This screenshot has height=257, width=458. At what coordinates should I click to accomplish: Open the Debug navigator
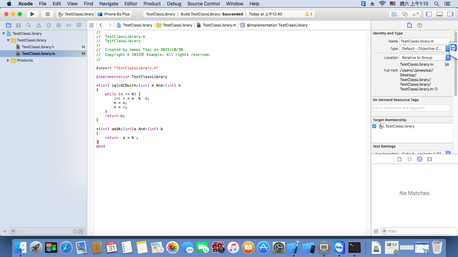click(x=59, y=25)
